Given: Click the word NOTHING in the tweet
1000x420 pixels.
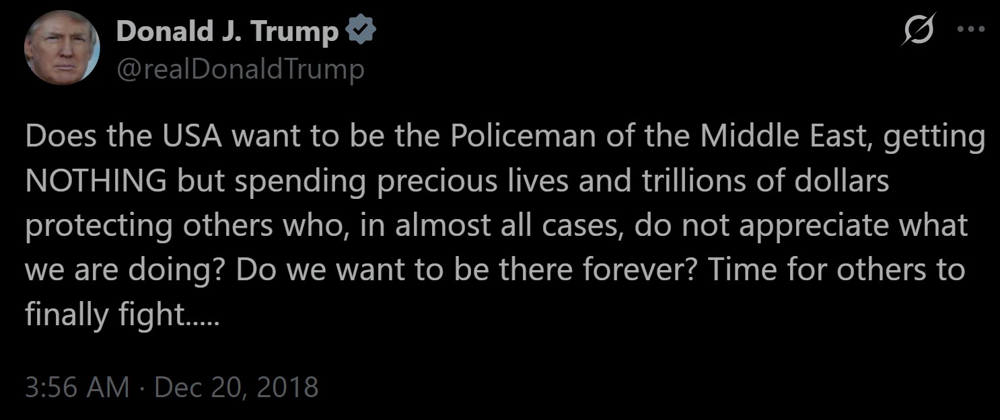Looking at the screenshot, I should (96, 181).
